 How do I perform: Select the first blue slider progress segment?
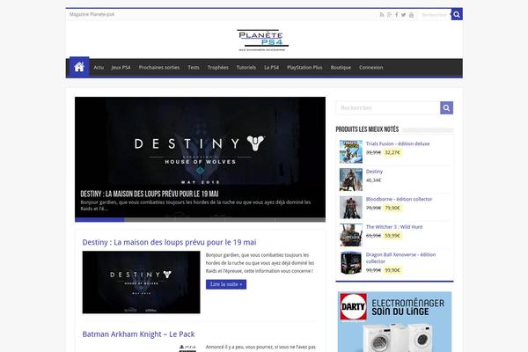click(x=99, y=220)
